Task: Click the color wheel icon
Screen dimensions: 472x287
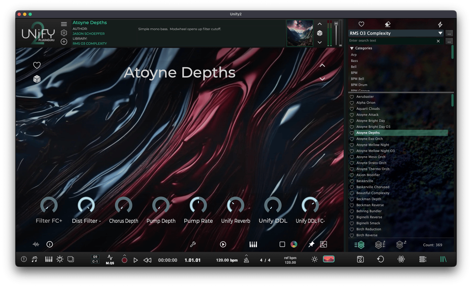Action: click(x=294, y=244)
